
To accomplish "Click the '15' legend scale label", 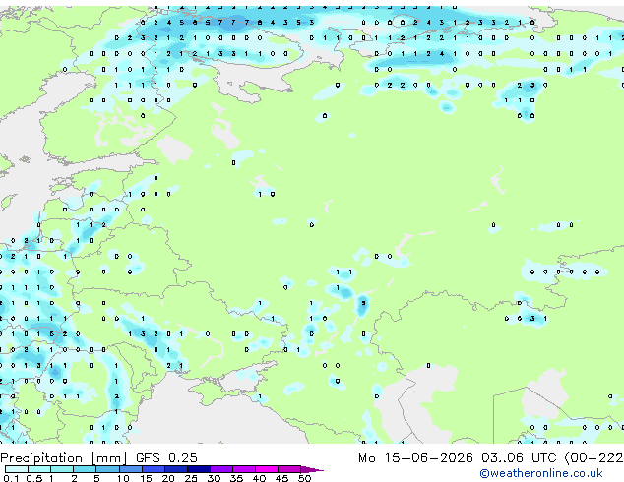I will pyautogui.click(x=146, y=478).
